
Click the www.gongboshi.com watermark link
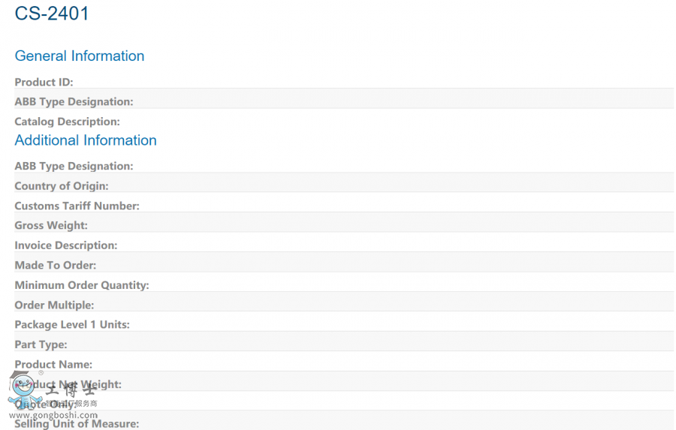tap(53, 415)
